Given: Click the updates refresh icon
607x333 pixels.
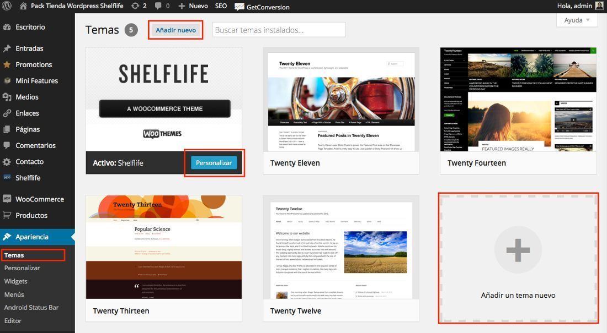Looking at the screenshot, I should [135, 6].
